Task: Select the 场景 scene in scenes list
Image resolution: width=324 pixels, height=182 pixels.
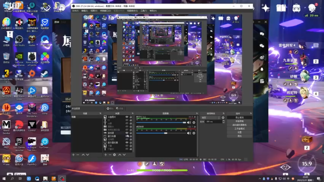Action: click(x=87, y=117)
